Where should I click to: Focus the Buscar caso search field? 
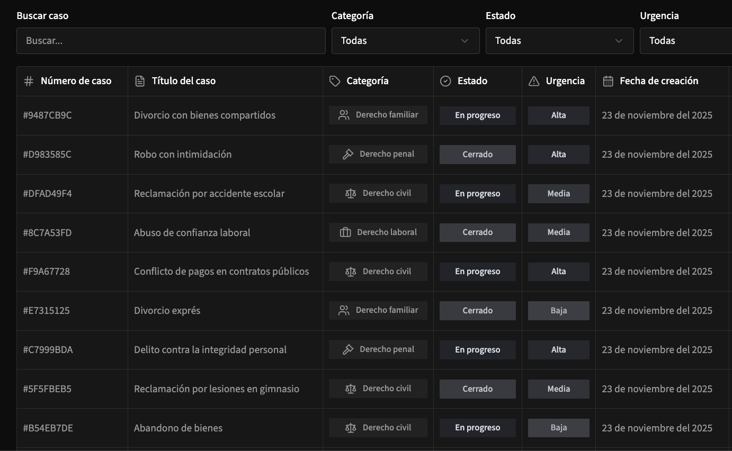pyautogui.click(x=171, y=41)
